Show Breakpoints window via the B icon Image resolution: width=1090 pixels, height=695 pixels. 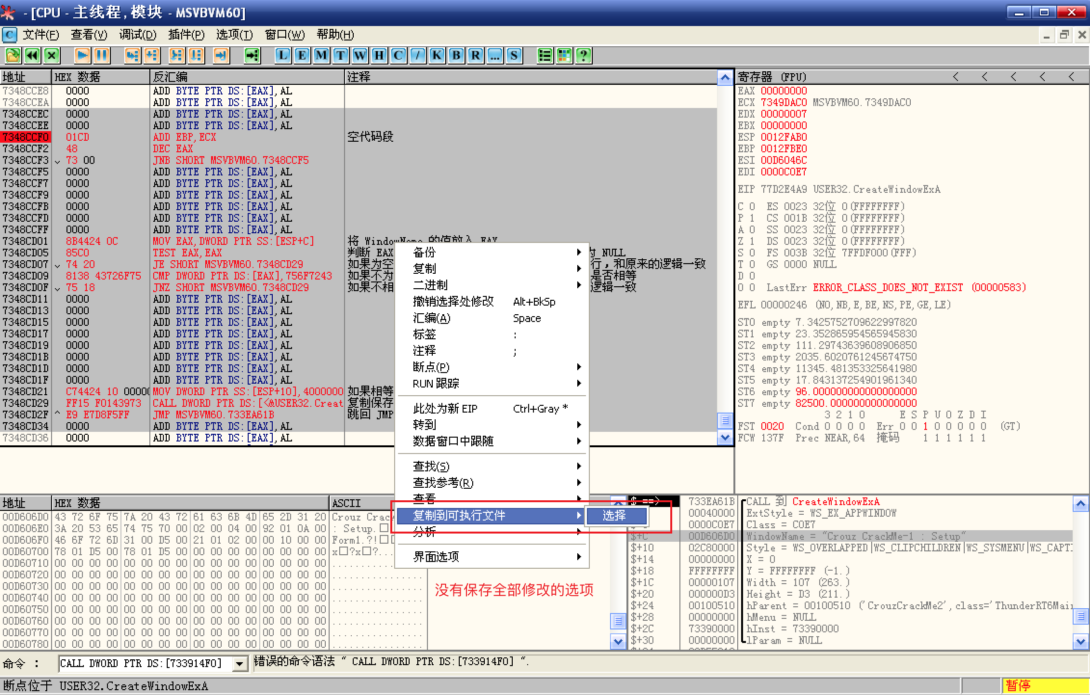[x=456, y=55]
